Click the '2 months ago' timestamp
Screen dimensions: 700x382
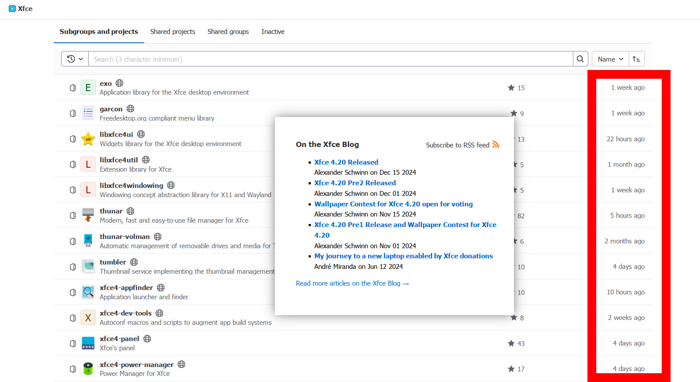coord(624,241)
